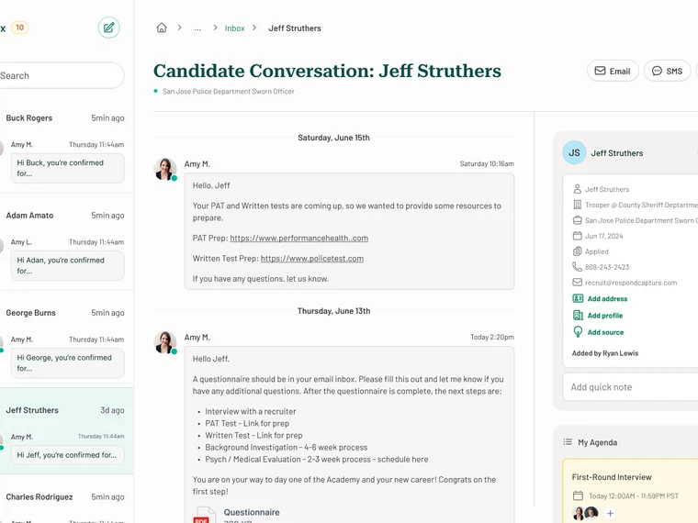Open the SMS messaging button
The height and width of the screenshot is (523, 698).
pyautogui.click(x=667, y=71)
